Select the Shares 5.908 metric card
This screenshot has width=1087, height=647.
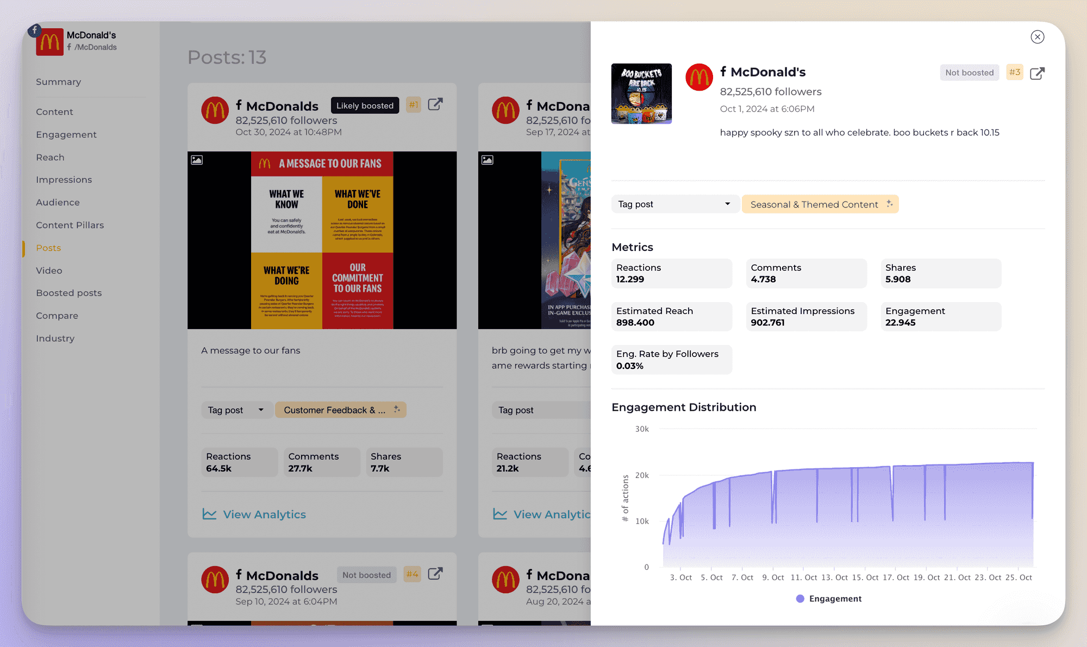click(941, 273)
